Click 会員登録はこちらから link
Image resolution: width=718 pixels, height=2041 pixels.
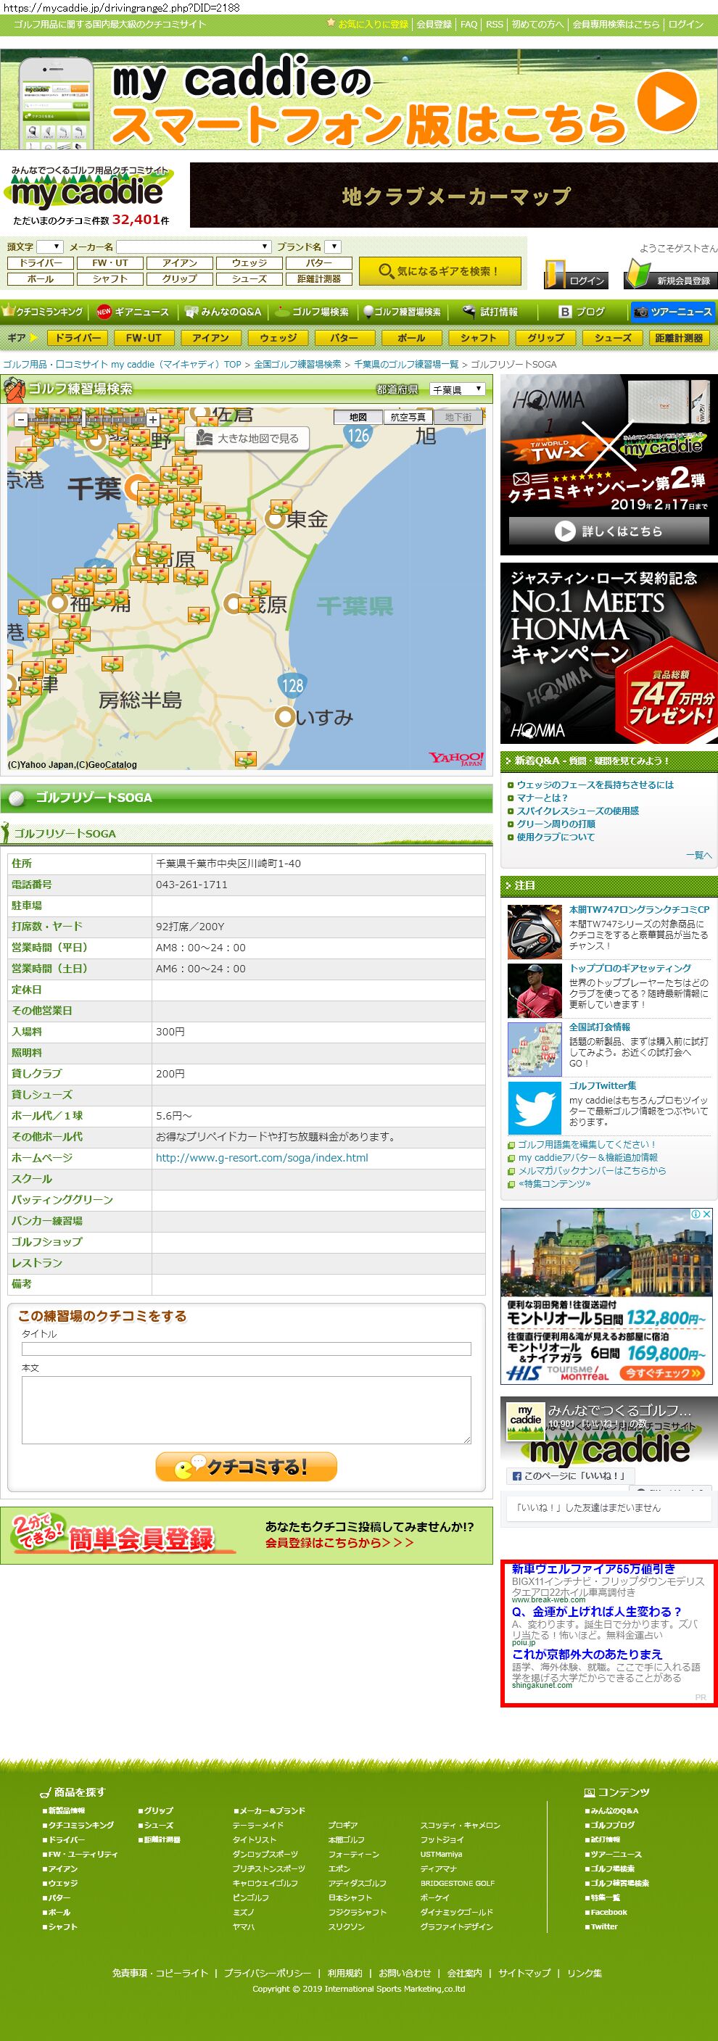click(x=339, y=1543)
